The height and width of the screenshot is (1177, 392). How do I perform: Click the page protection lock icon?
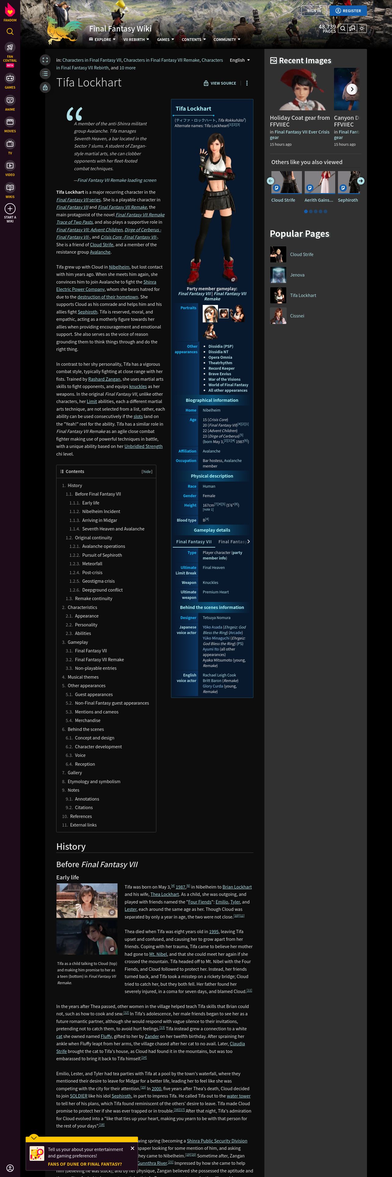click(x=45, y=87)
